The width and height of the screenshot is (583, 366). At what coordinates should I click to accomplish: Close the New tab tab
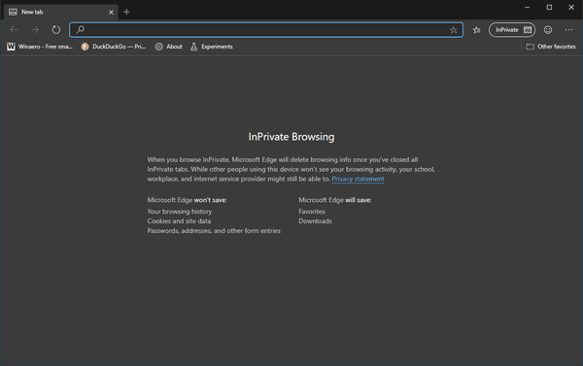(111, 13)
